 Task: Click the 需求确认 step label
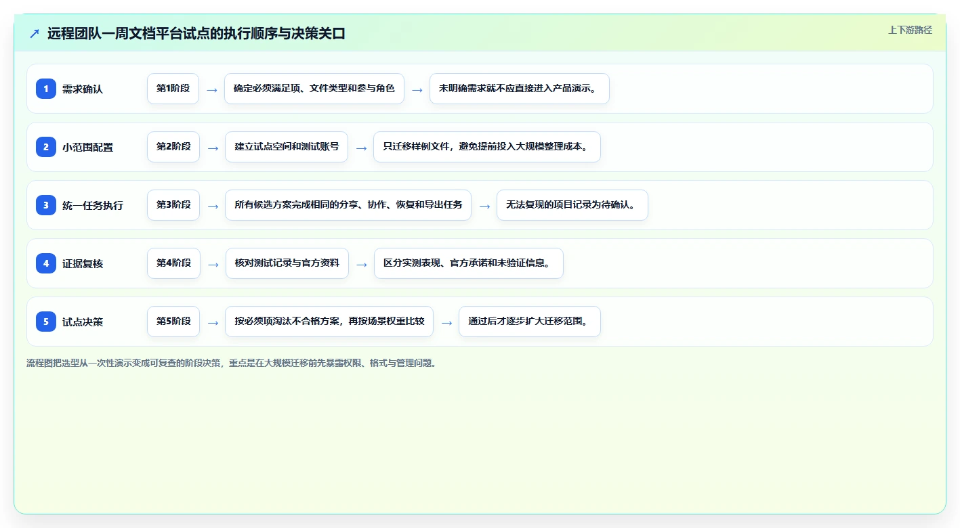point(83,89)
